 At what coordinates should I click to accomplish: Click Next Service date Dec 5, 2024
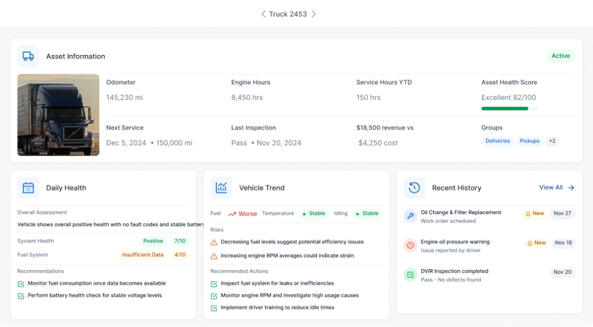[126, 143]
